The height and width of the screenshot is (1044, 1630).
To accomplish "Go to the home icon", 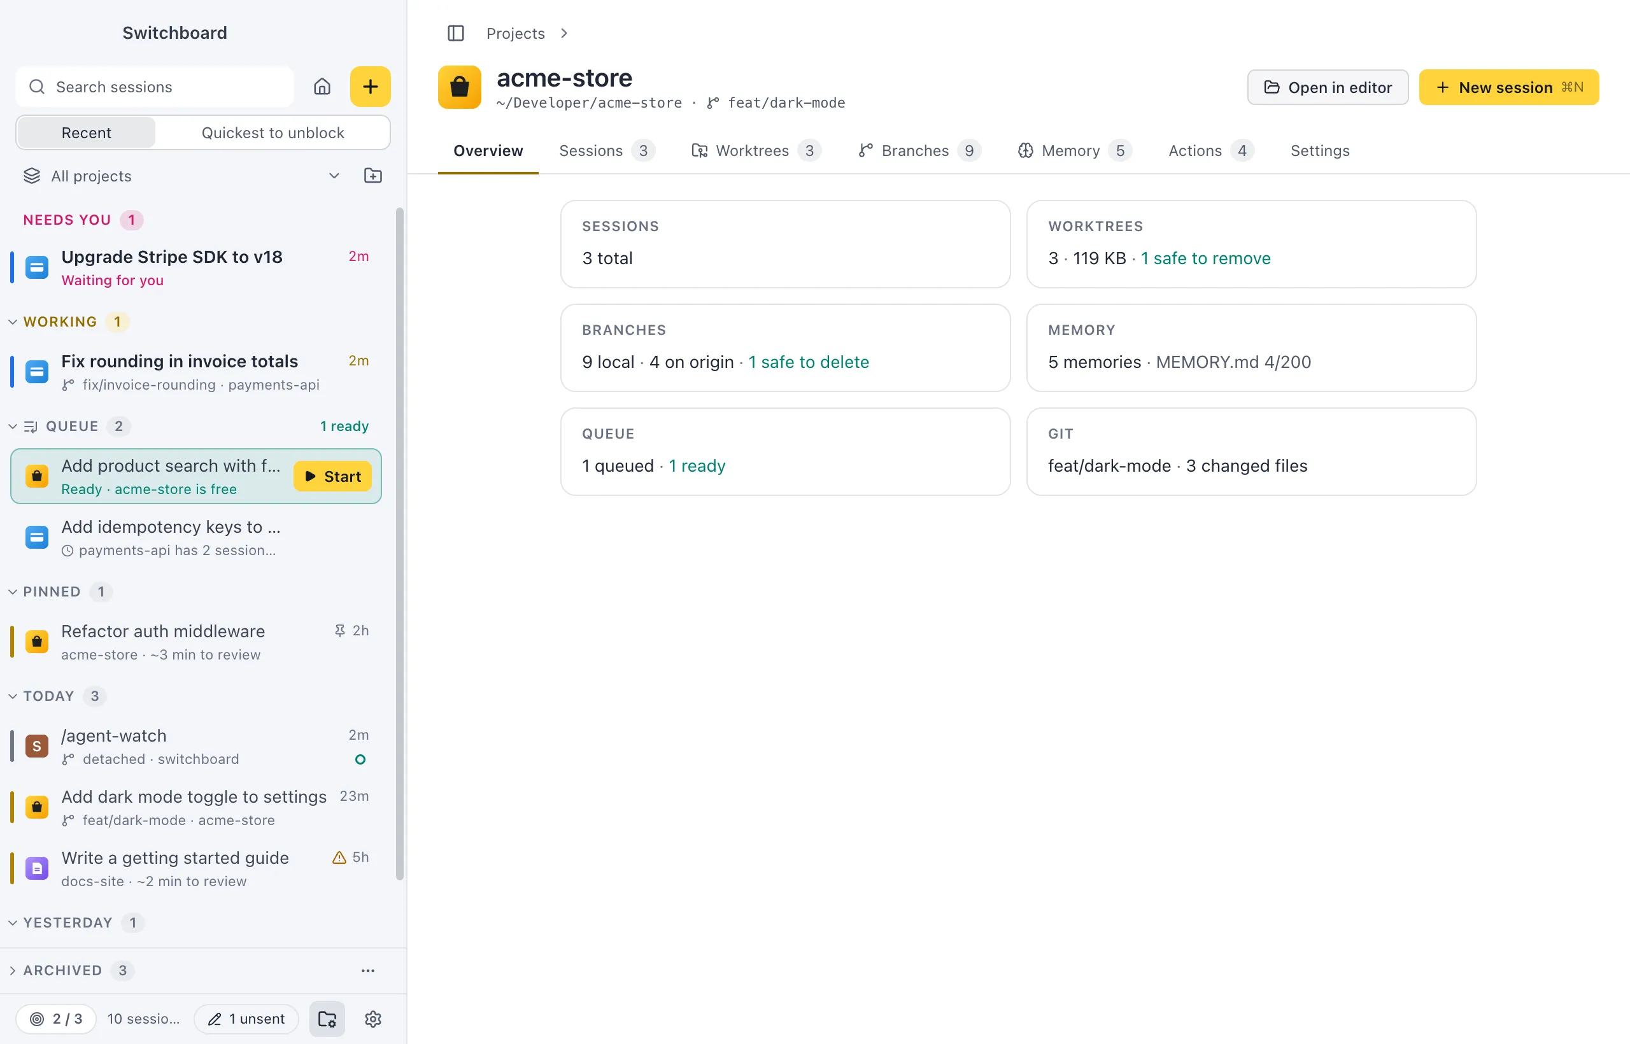I will [x=322, y=87].
